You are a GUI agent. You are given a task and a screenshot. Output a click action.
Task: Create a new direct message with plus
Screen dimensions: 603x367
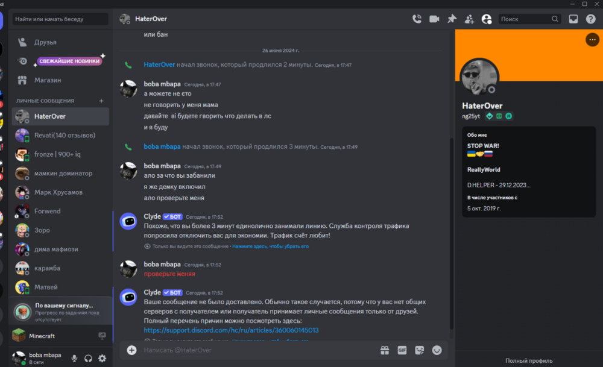pos(101,101)
